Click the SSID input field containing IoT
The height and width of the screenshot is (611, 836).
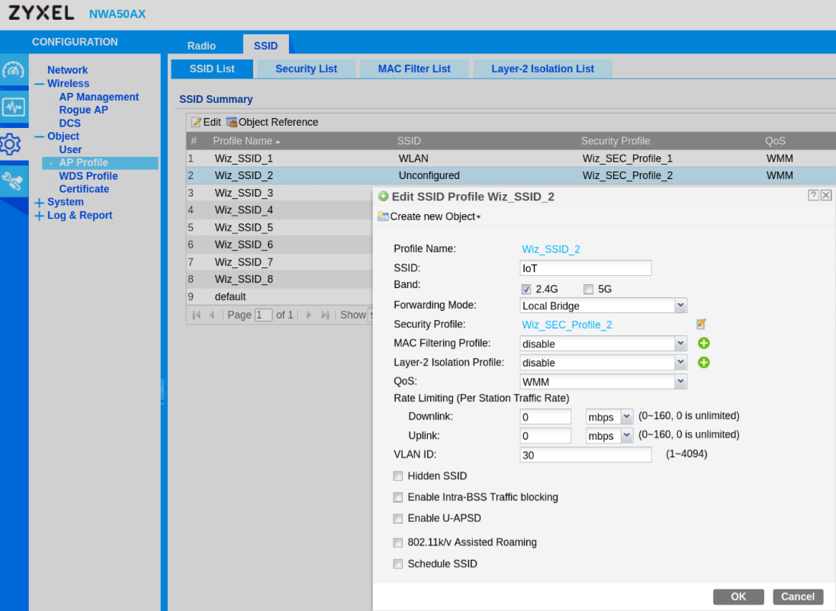(x=585, y=268)
